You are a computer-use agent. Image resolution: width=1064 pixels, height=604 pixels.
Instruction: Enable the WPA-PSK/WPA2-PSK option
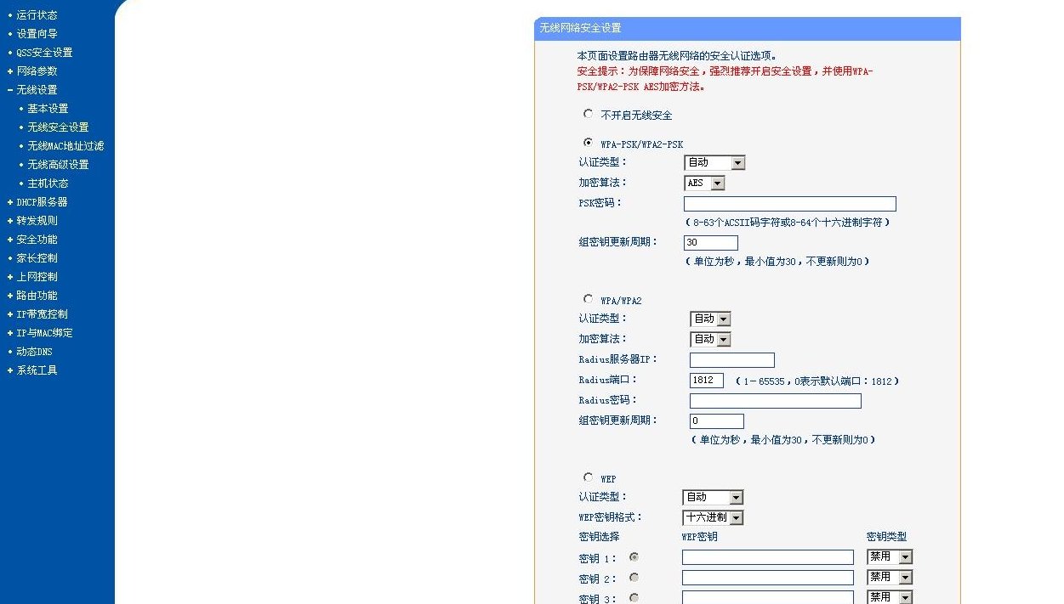pos(588,144)
